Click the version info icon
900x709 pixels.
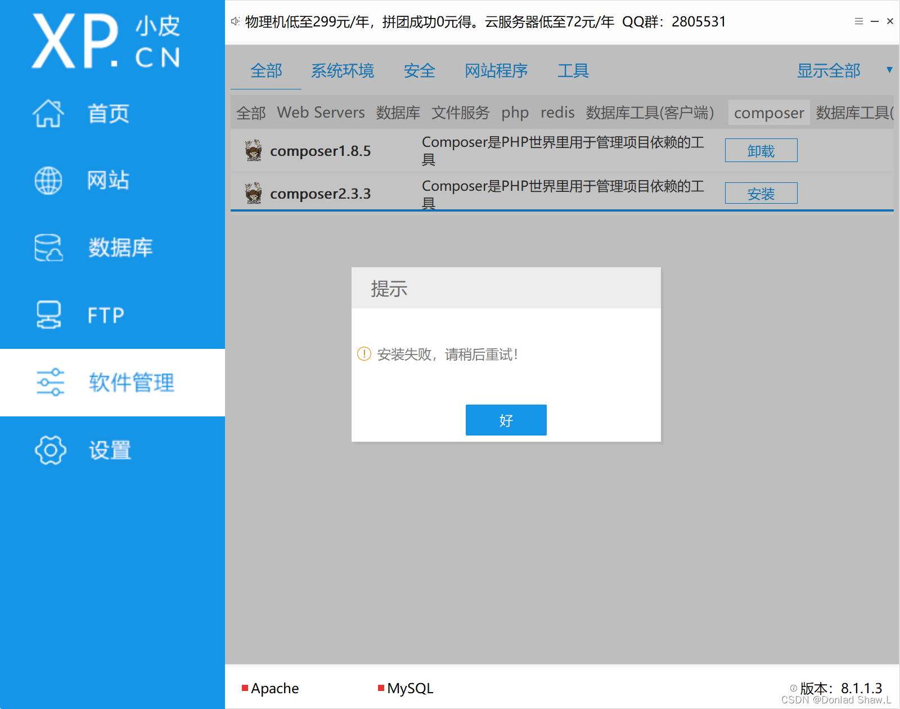tap(794, 688)
